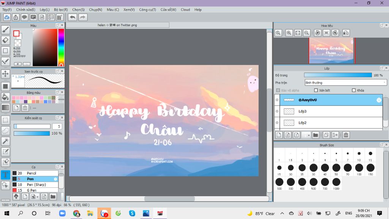Select the Operation (object select) tool
This screenshot has height=219, width=389.
5,185
